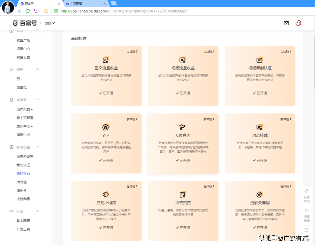Open 在线咨询 chat icon

(x=307, y=191)
